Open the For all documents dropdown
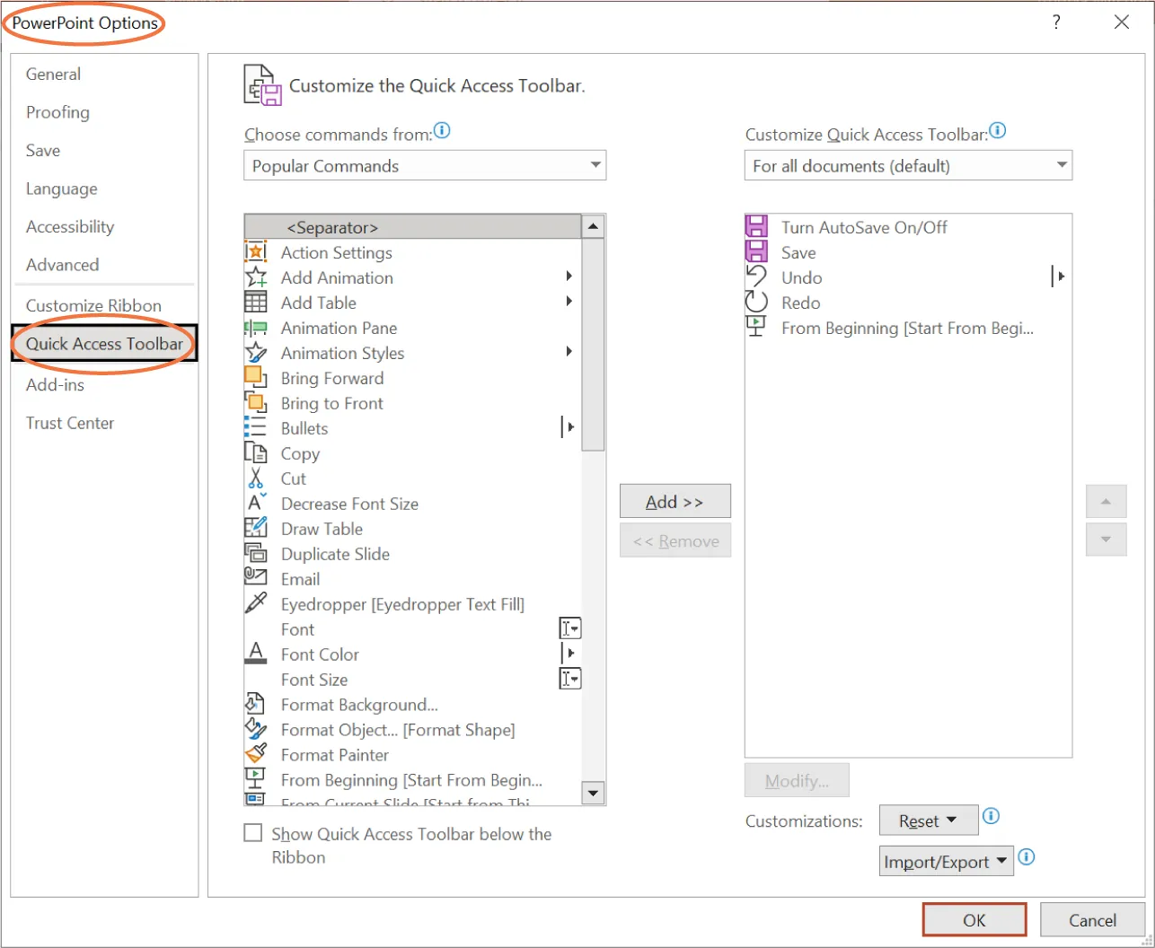 [907, 165]
